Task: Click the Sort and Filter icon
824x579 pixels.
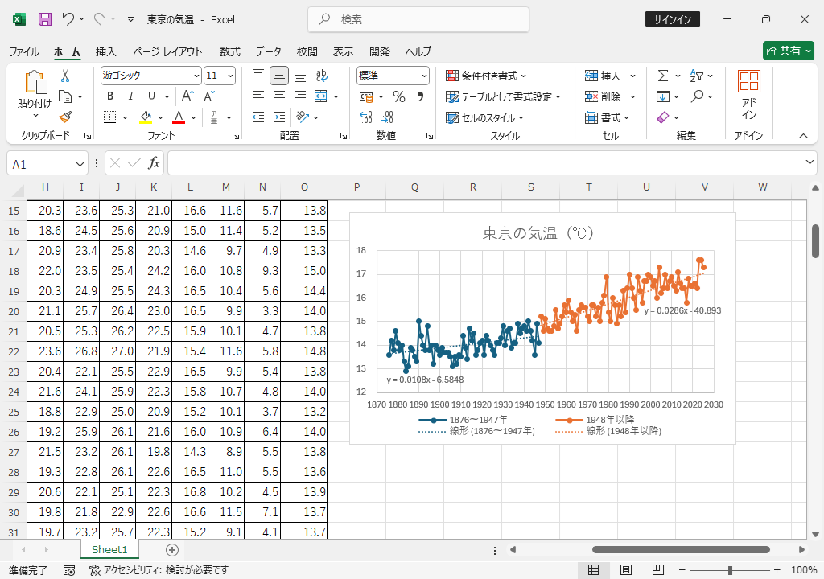Action: [x=696, y=76]
